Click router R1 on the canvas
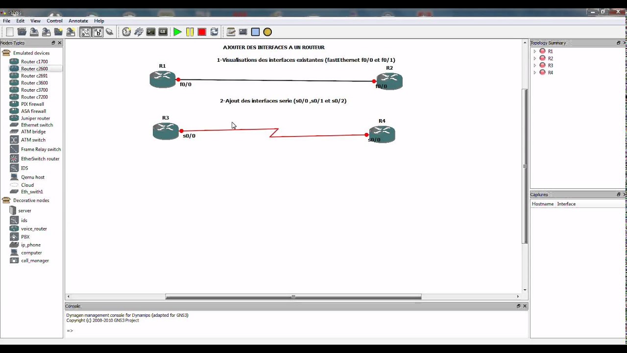 click(163, 79)
